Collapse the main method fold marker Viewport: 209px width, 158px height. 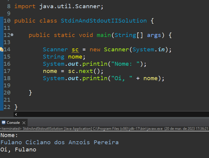point(12,35)
